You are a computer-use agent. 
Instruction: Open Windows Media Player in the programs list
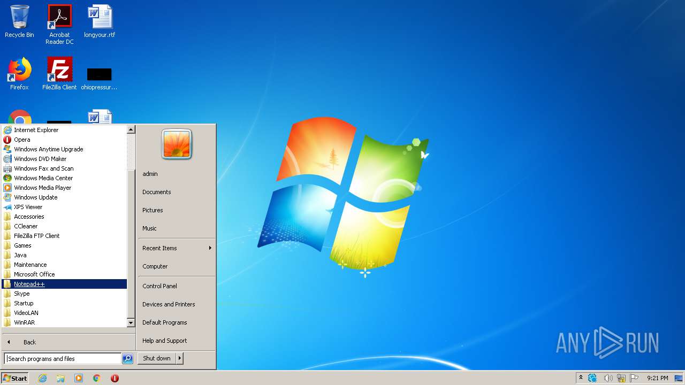64,188
